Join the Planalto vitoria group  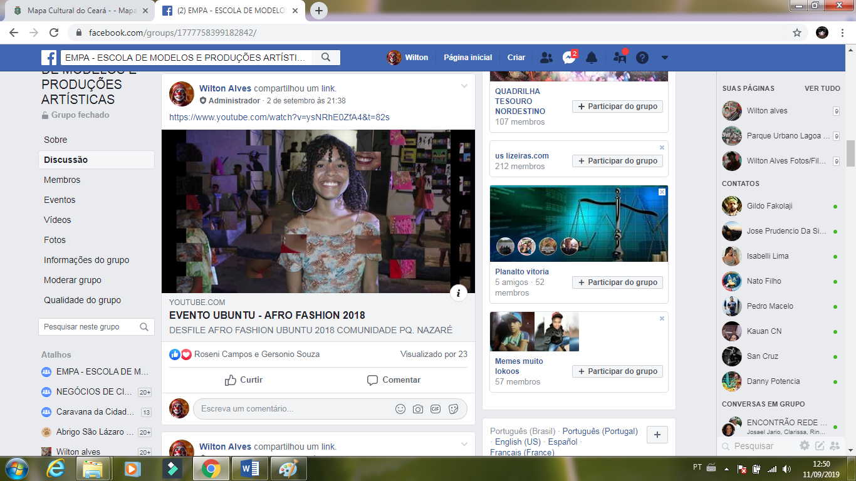[x=617, y=282]
